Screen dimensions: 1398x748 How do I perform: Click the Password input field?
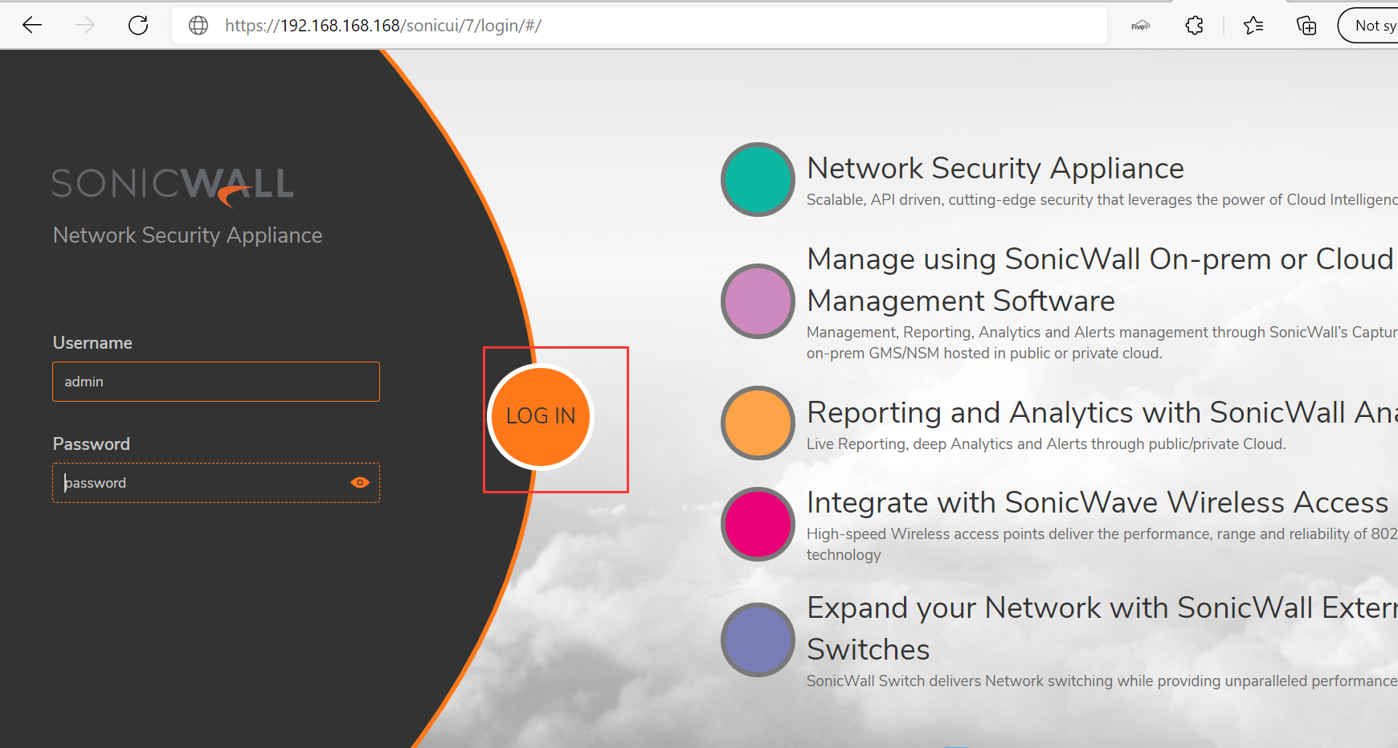pos(216,483)
